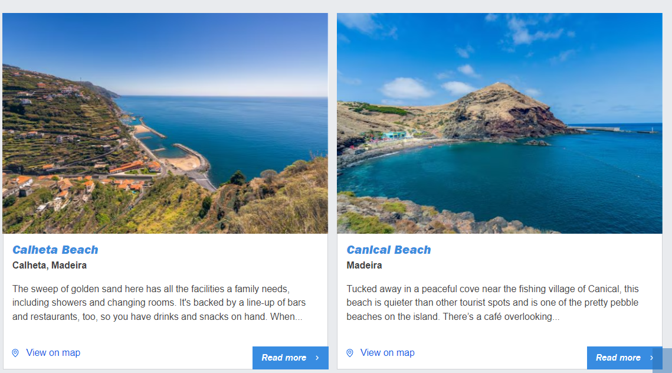This screenshot has height=373, width=672.
Task: Click the map pin icon under Calheta Beach
Action: point(15,353)
